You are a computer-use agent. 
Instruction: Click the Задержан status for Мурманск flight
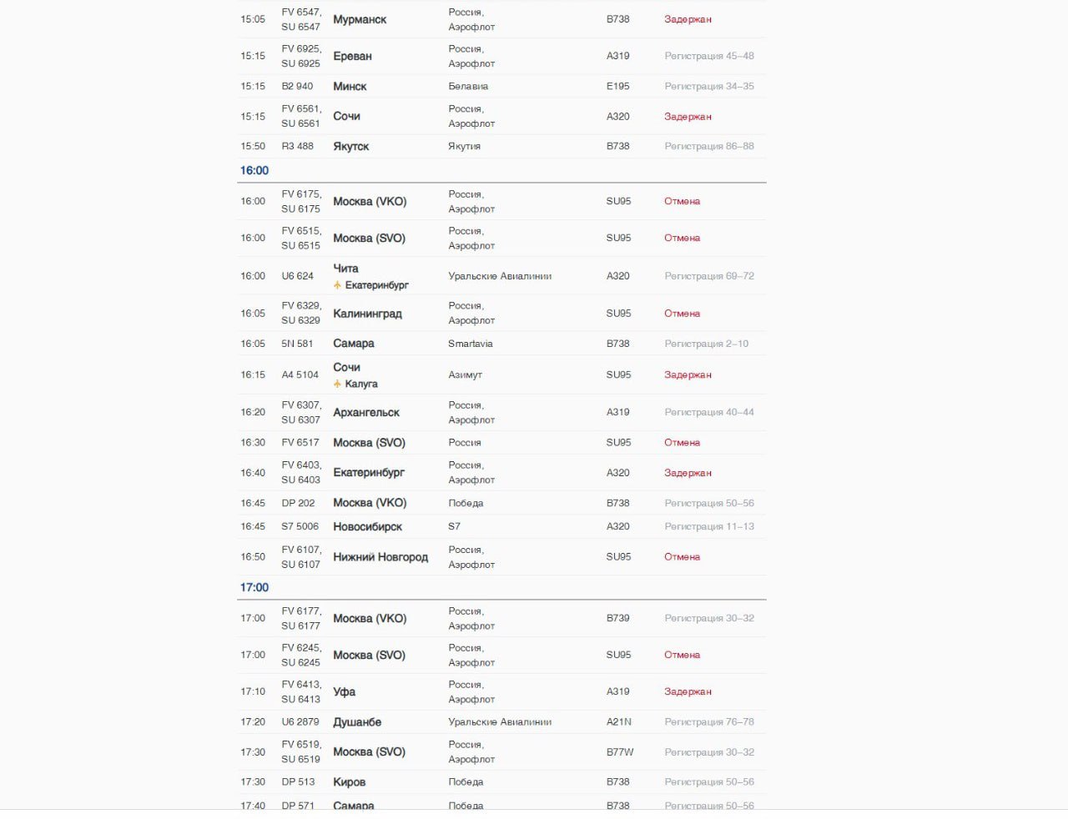(x=688, y=19)
